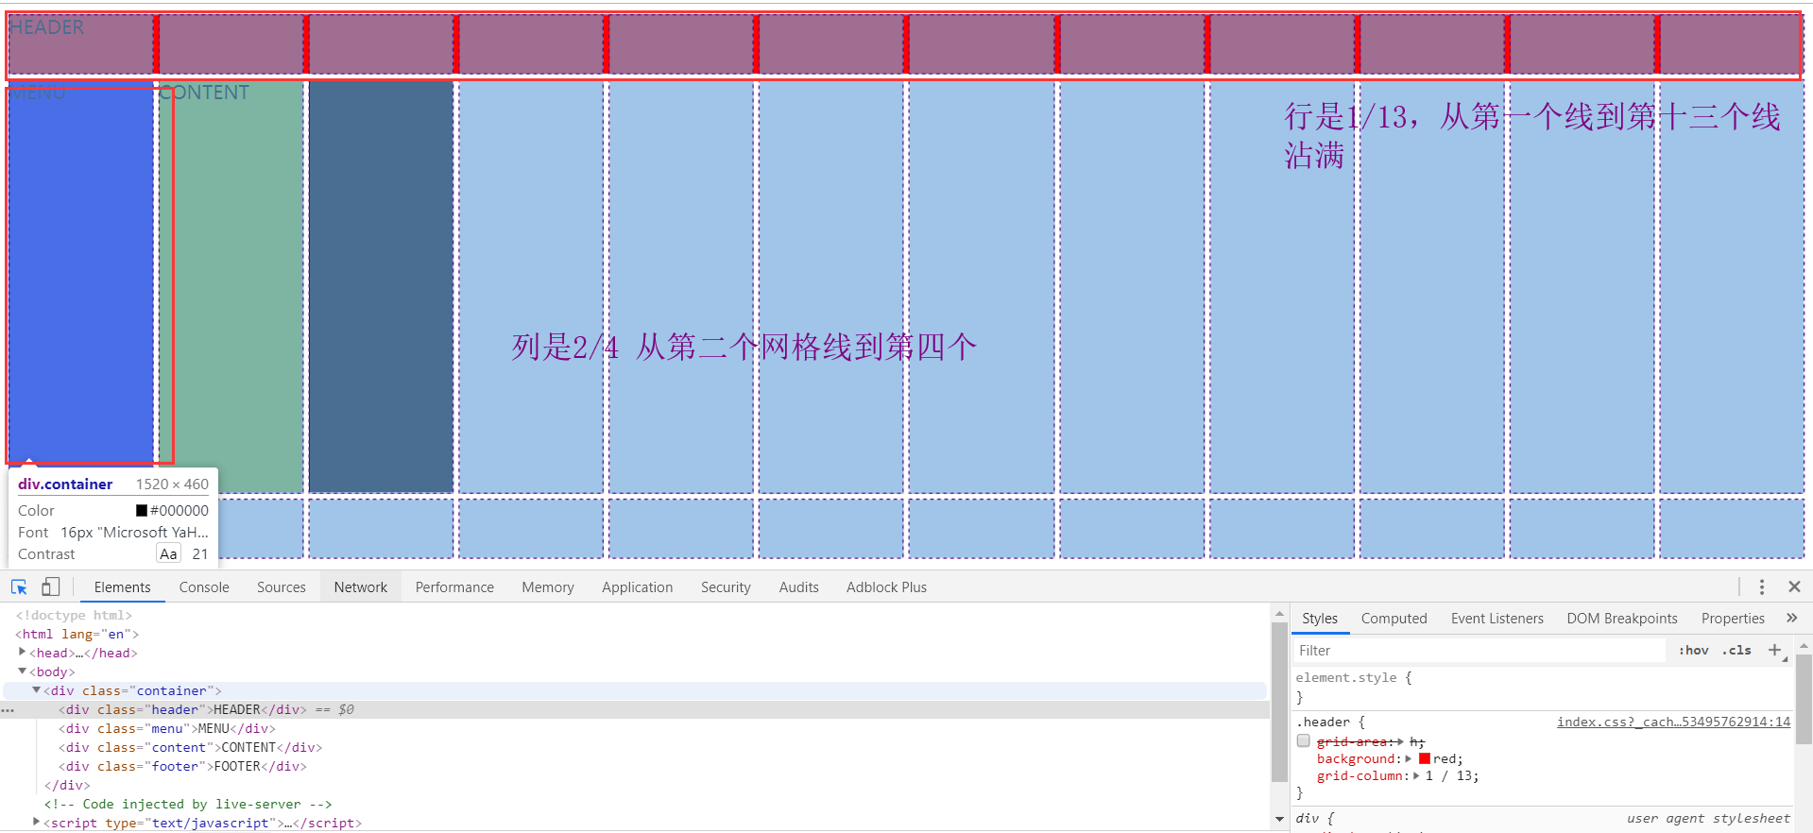Expand the grid-area shorthand property arrow
Screen dimensions: 1813x833
1400,741
